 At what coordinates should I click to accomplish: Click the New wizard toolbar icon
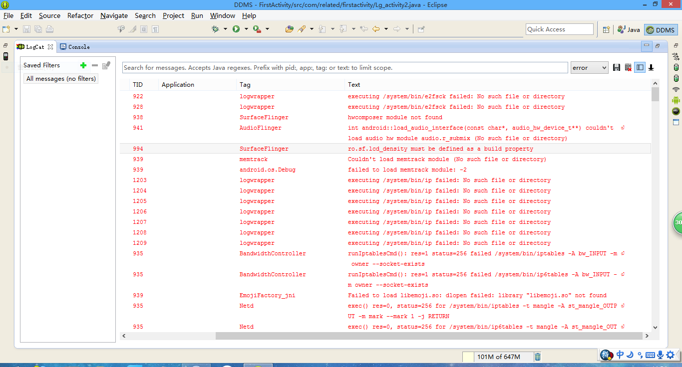coord(6,29)
